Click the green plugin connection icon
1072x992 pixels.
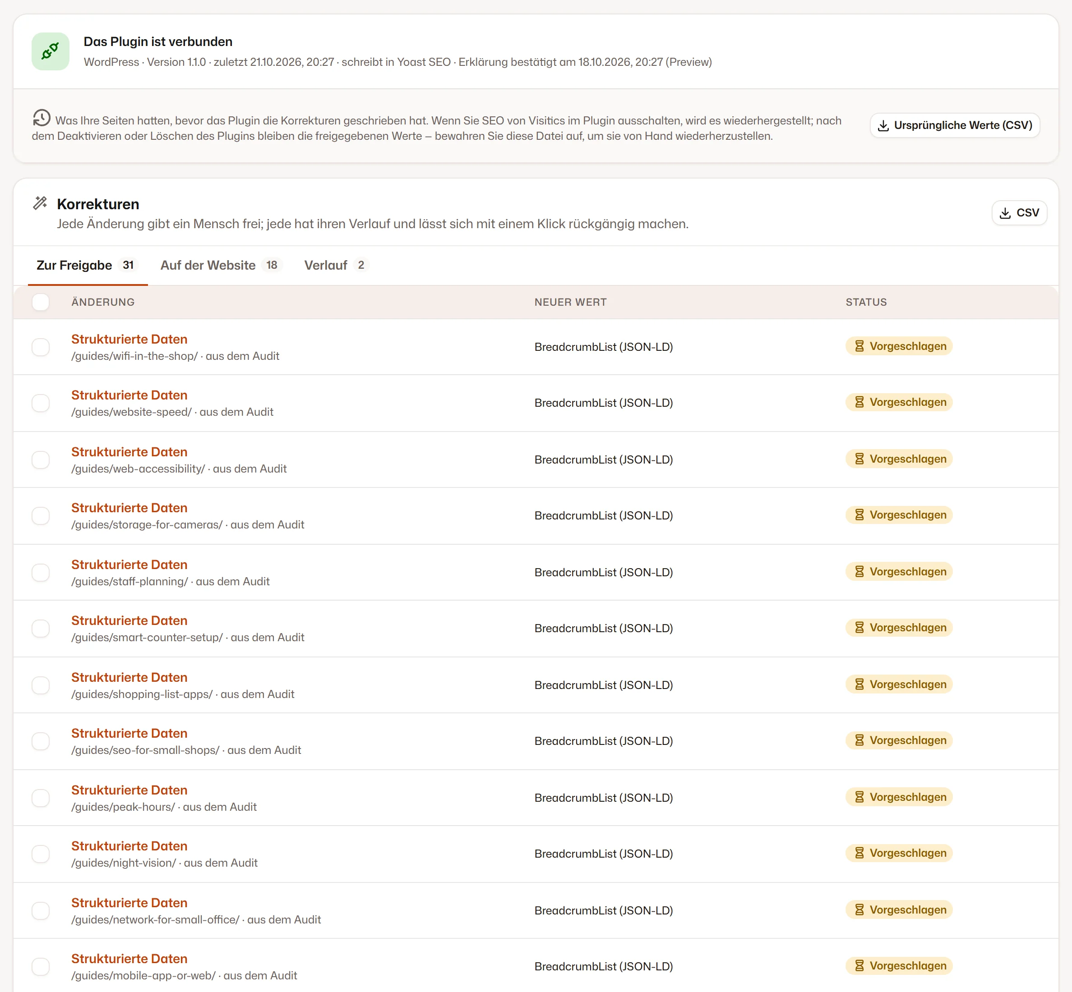pos(51,51)
